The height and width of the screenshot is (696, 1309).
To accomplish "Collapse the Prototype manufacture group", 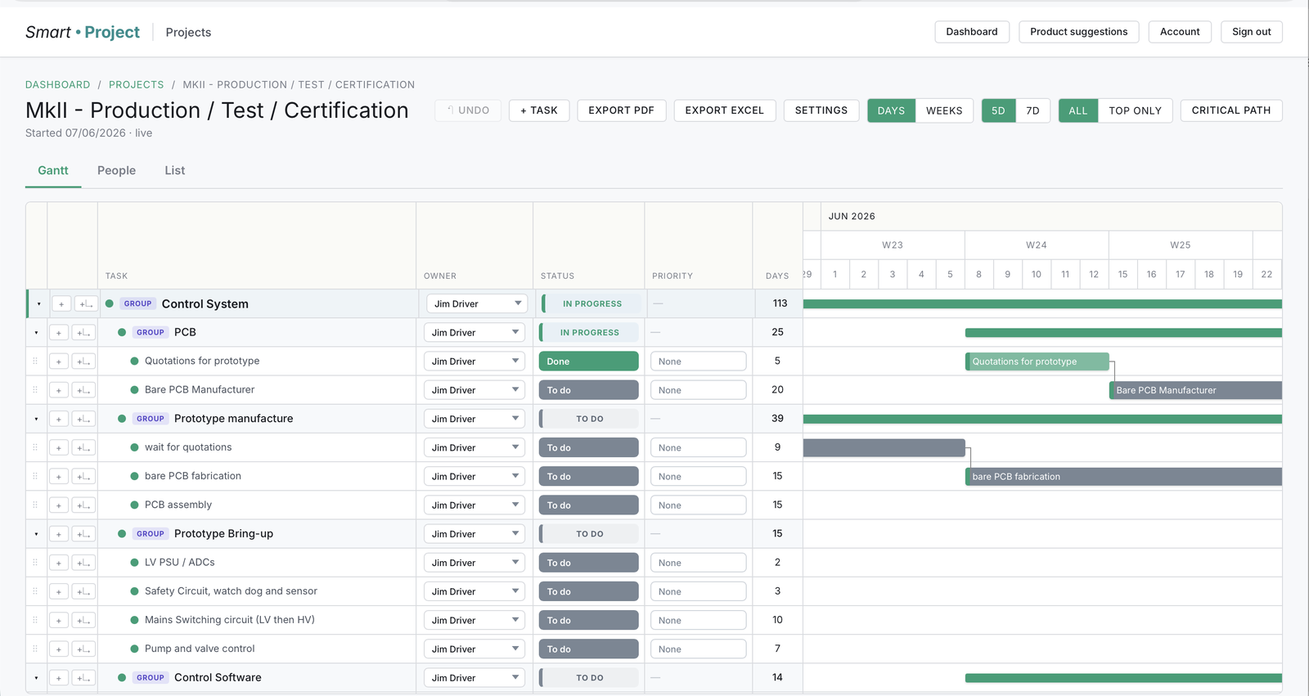I will click(36, 419).
